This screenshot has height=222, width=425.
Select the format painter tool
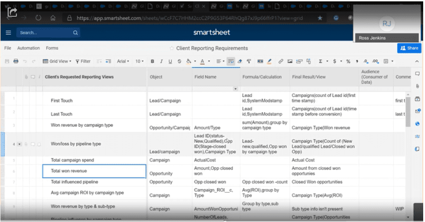249,61
